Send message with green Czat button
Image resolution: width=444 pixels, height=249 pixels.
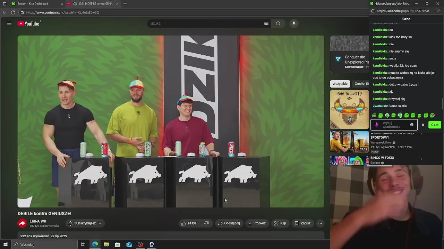click(435, 125)
